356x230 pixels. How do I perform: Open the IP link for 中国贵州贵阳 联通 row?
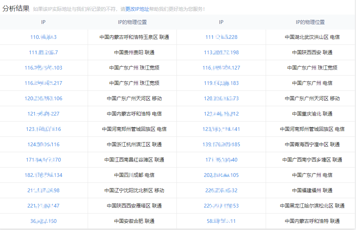pos(43,52)
